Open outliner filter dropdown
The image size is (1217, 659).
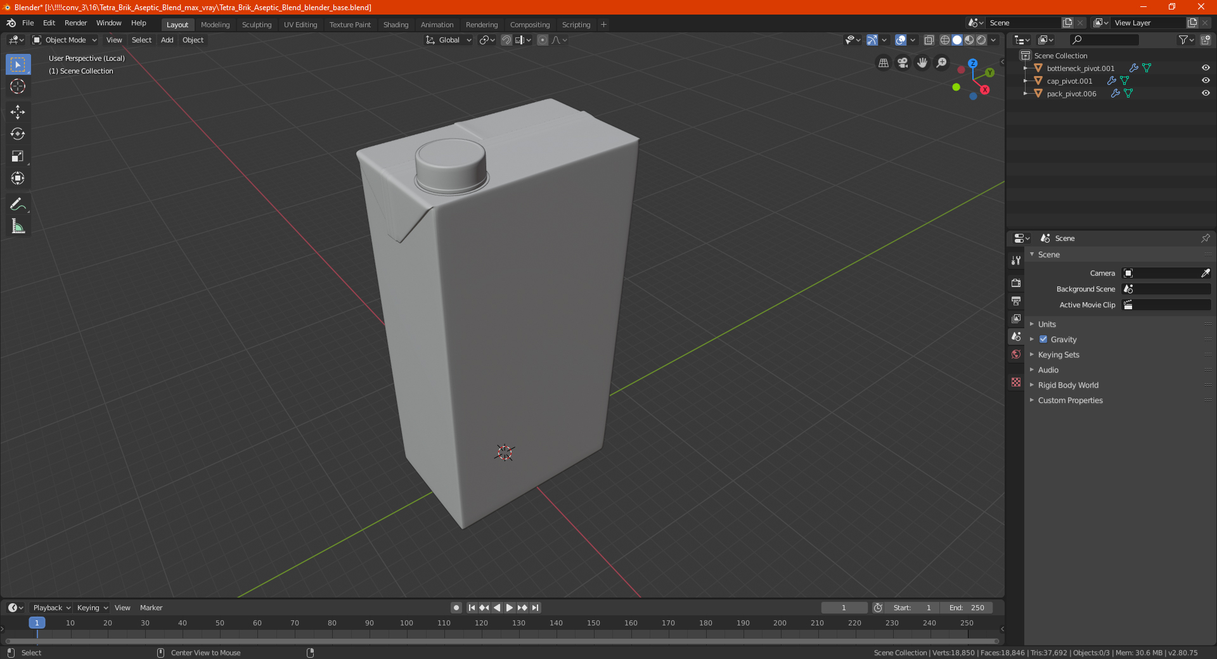[x=1185, y=40]
